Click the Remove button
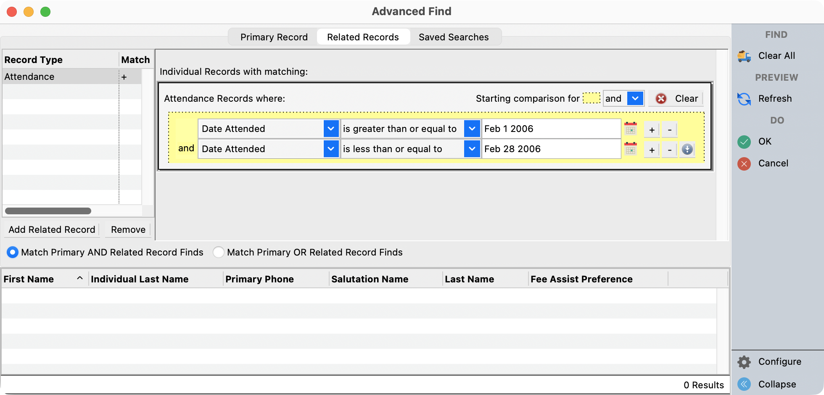Screen dimensions: 824x395 pos(128,229)
